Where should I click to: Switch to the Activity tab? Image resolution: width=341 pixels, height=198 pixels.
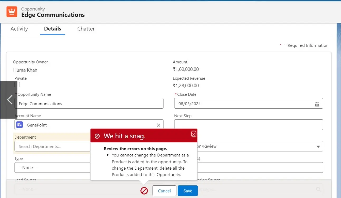[x=19, y=29]
